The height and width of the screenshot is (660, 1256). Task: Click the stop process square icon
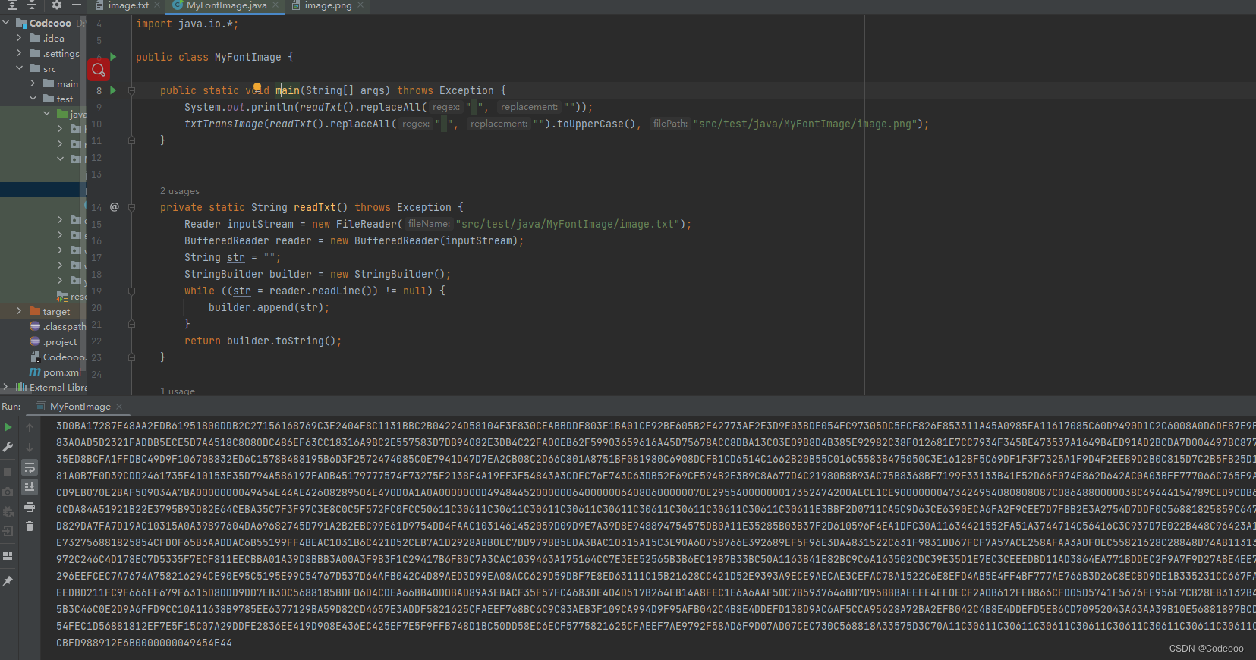click(8, 472)
